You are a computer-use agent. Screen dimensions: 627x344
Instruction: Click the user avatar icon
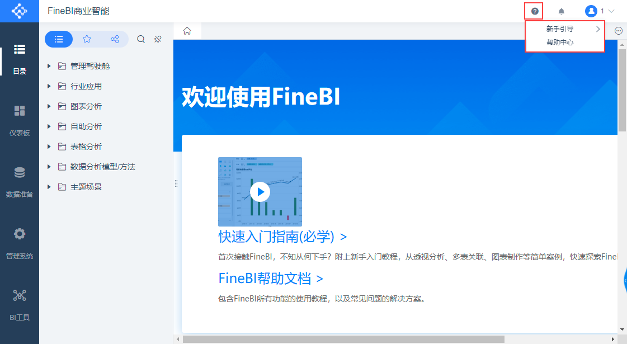pos(591,11)
